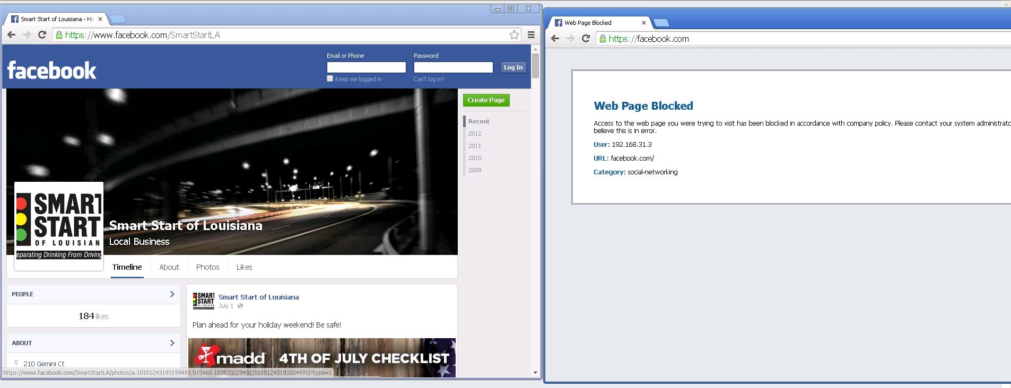Click the user IP 192.168.31.3
Viewport: 1011px width, 388px height.
[x=632, y=144]
